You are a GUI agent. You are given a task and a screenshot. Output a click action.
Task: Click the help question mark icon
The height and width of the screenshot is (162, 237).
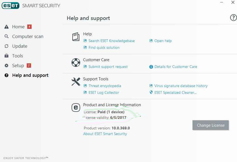[233, 18]
